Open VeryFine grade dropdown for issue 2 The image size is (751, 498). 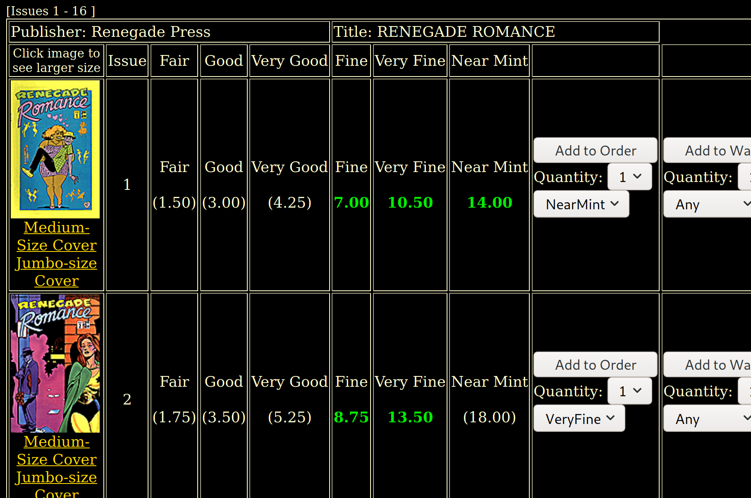point(579,419)
